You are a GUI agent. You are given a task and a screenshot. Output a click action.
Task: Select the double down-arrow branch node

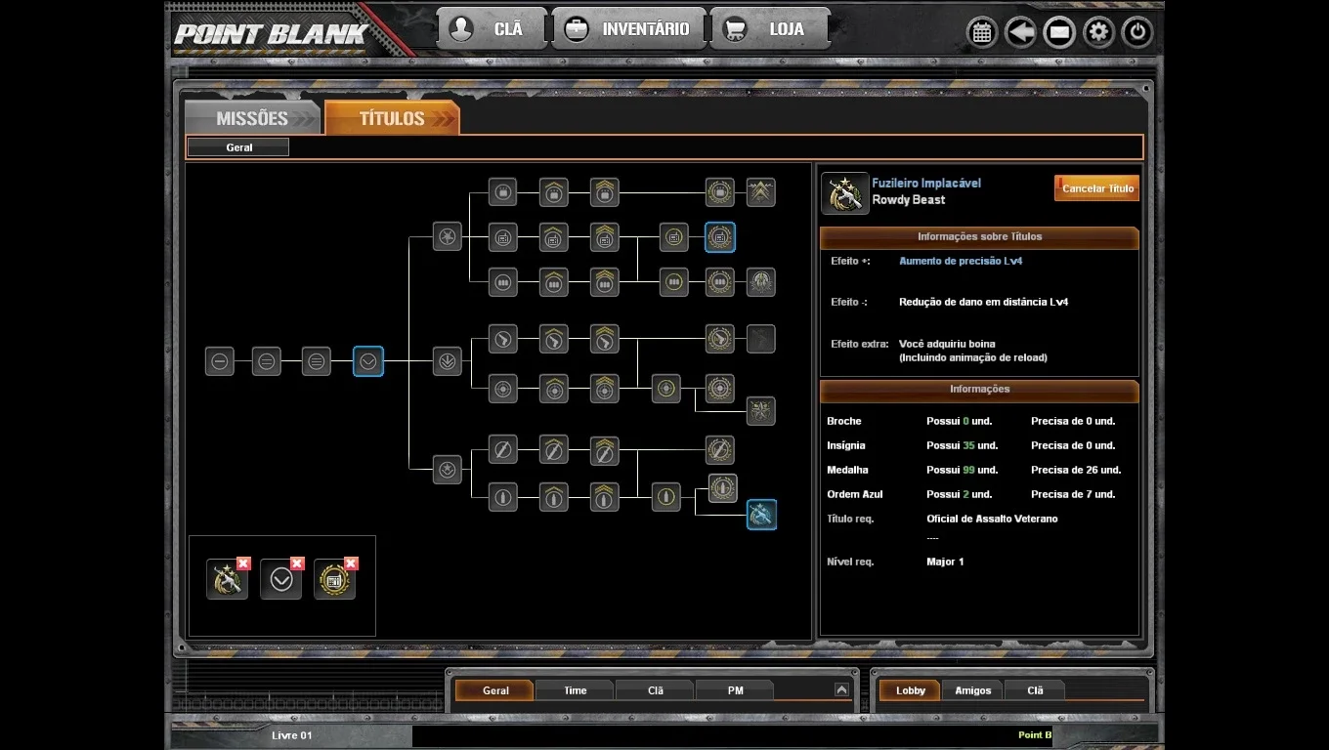point(448,361)
